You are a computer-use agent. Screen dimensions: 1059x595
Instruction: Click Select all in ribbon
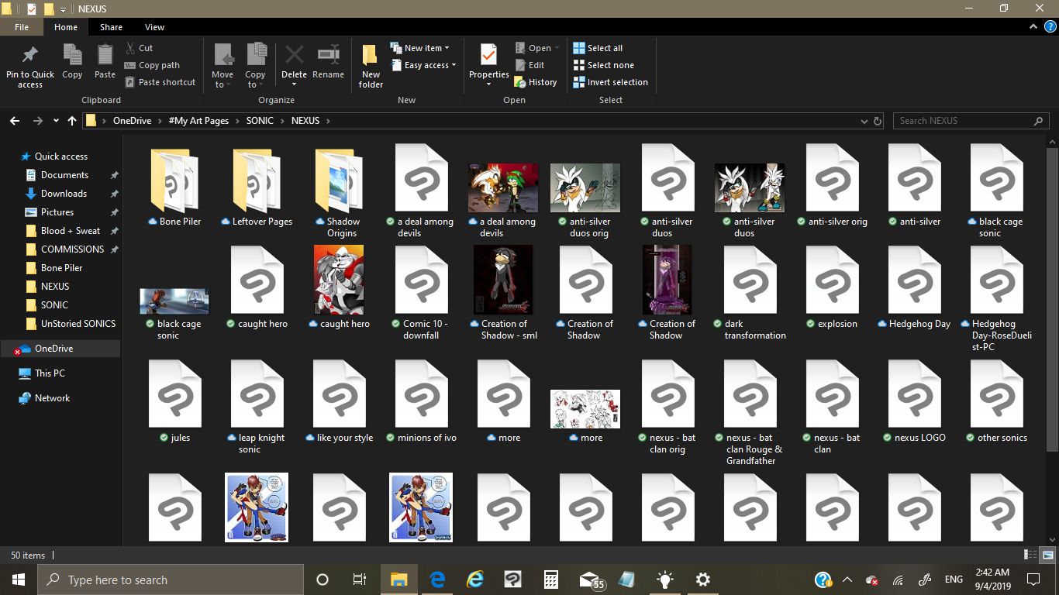click(x=598, y=48)
